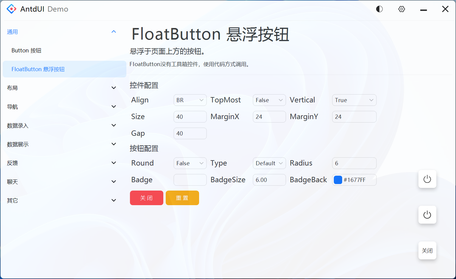Click the floating 关闭 button at bottom right

point(427,250)
